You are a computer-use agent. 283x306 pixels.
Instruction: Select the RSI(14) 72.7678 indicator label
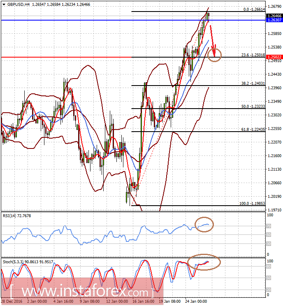(x=17, y=216)
